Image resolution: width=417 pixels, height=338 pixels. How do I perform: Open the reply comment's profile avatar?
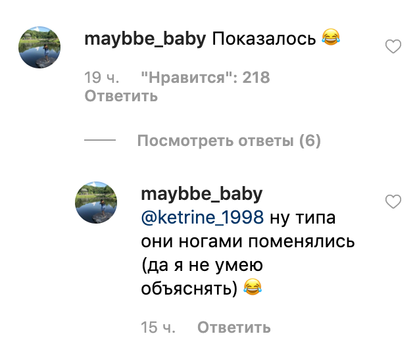click(97, 203)
